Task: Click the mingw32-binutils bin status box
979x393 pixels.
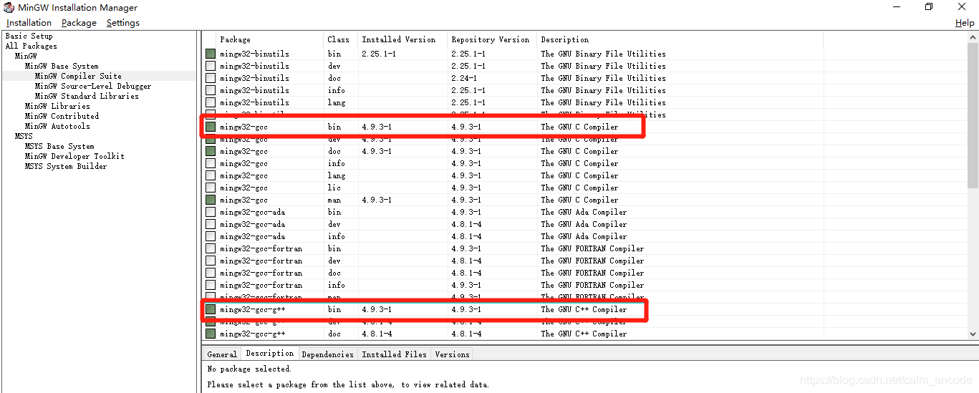Action: tap(211, 54)
